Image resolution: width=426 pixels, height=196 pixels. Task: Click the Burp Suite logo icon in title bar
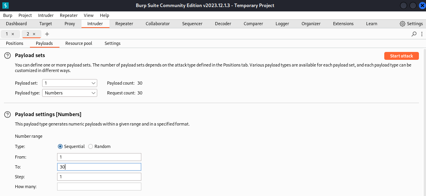6,5
